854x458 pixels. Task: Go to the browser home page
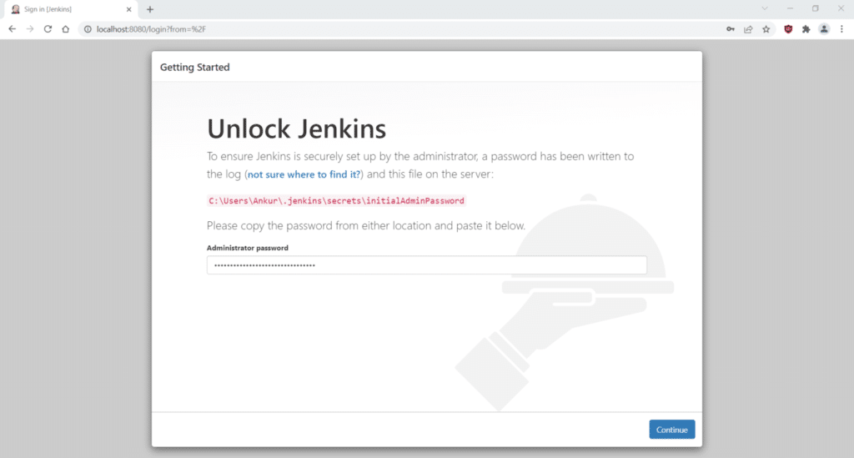(x=65, y=29)
